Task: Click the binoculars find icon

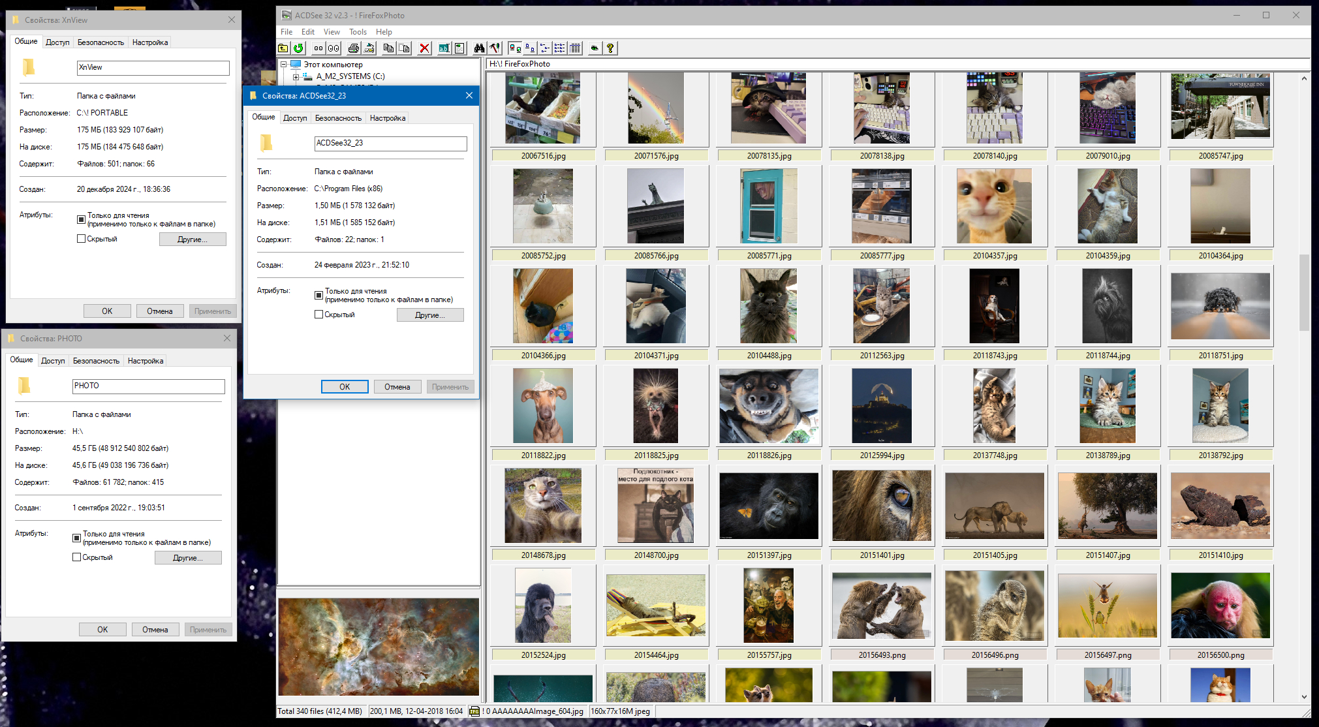Action: coord(479,48)
